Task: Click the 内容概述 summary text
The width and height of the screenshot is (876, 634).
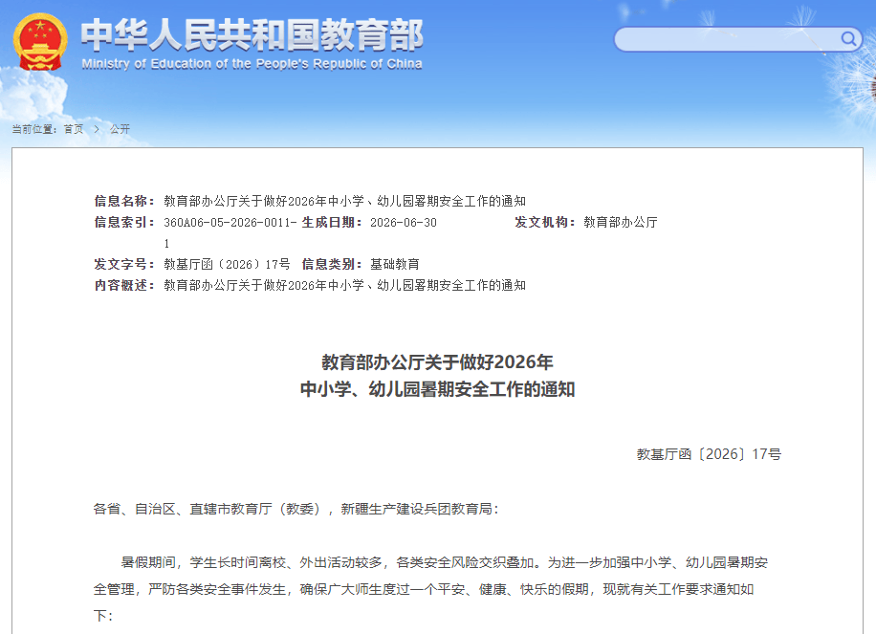Action: [344, 285]
